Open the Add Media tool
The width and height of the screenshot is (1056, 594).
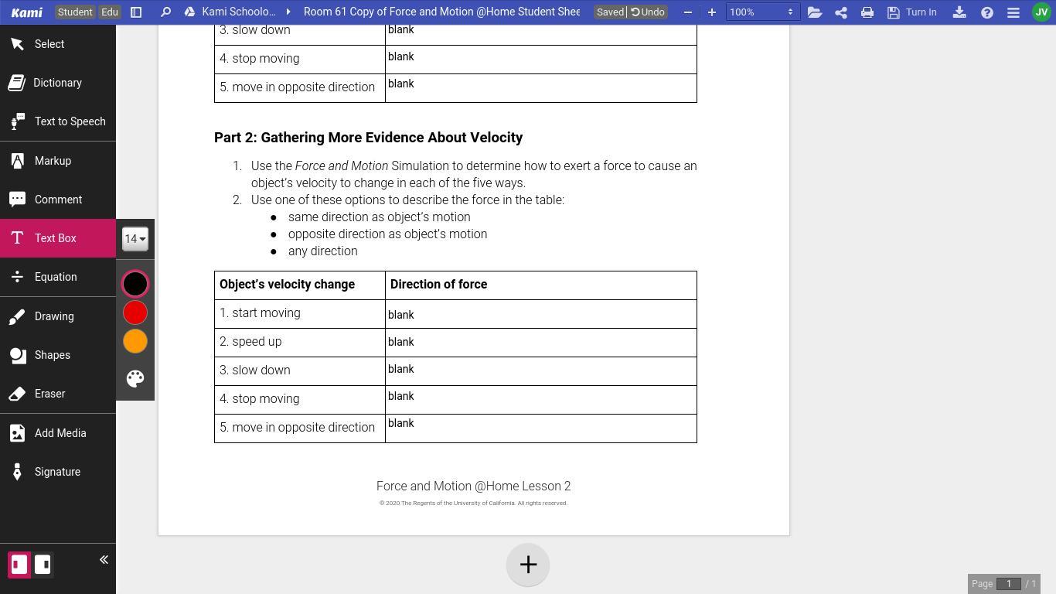[x=58, y=433]
